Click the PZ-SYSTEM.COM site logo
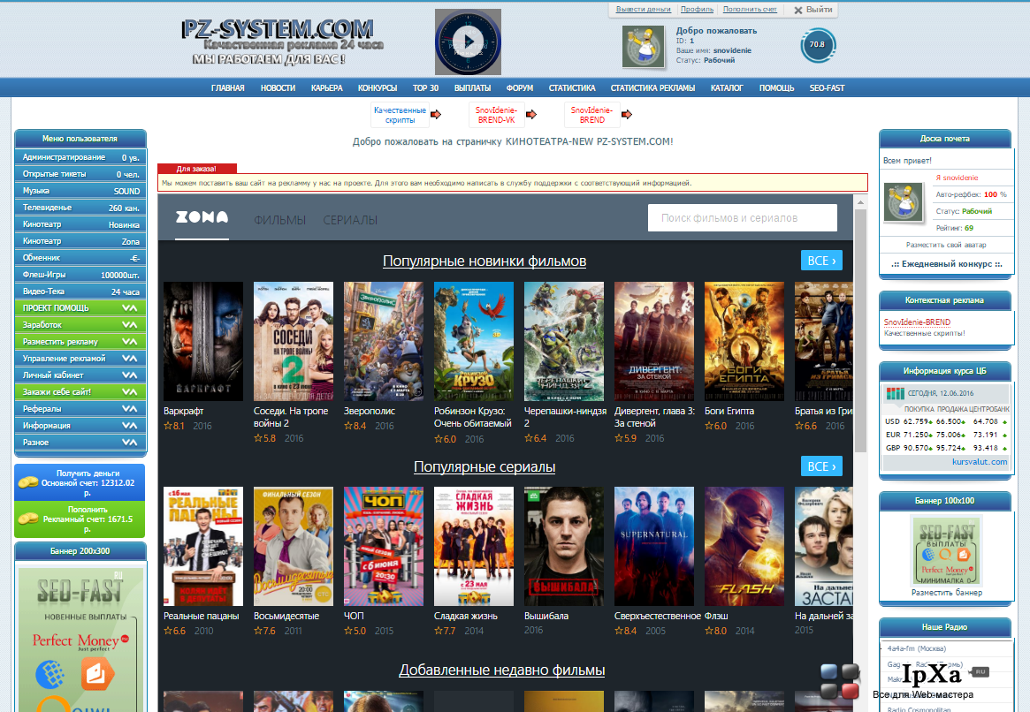 pyautogui.click(x=282, y=42)
